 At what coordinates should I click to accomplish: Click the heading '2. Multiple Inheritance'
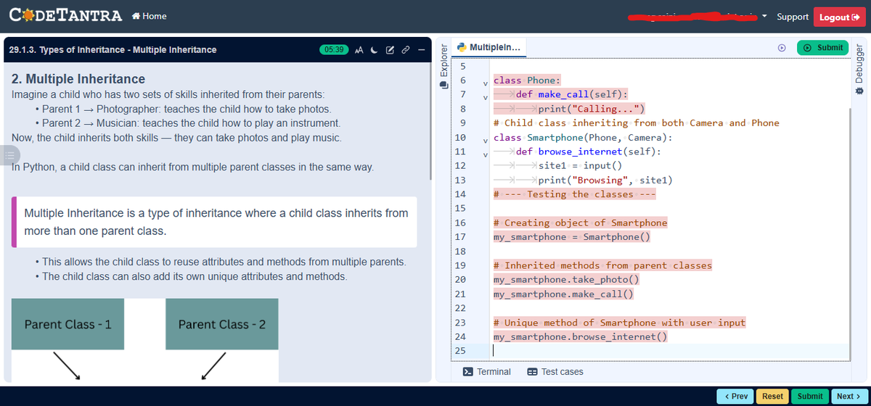[78, 78]
